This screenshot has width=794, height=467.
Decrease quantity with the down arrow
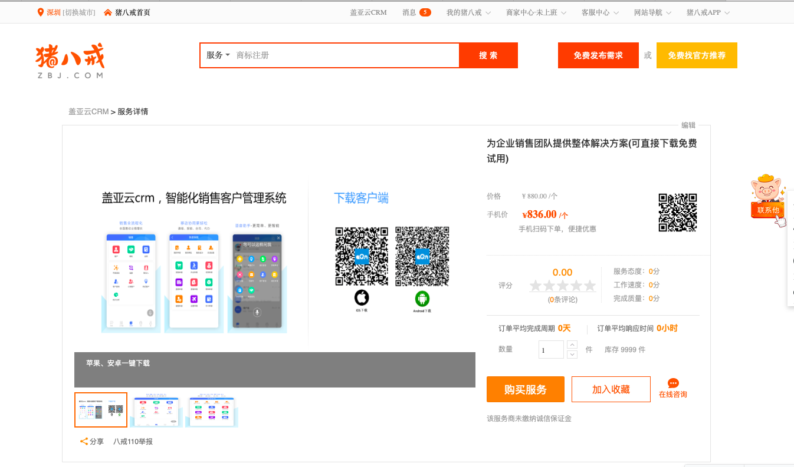[x=572, y=354]
